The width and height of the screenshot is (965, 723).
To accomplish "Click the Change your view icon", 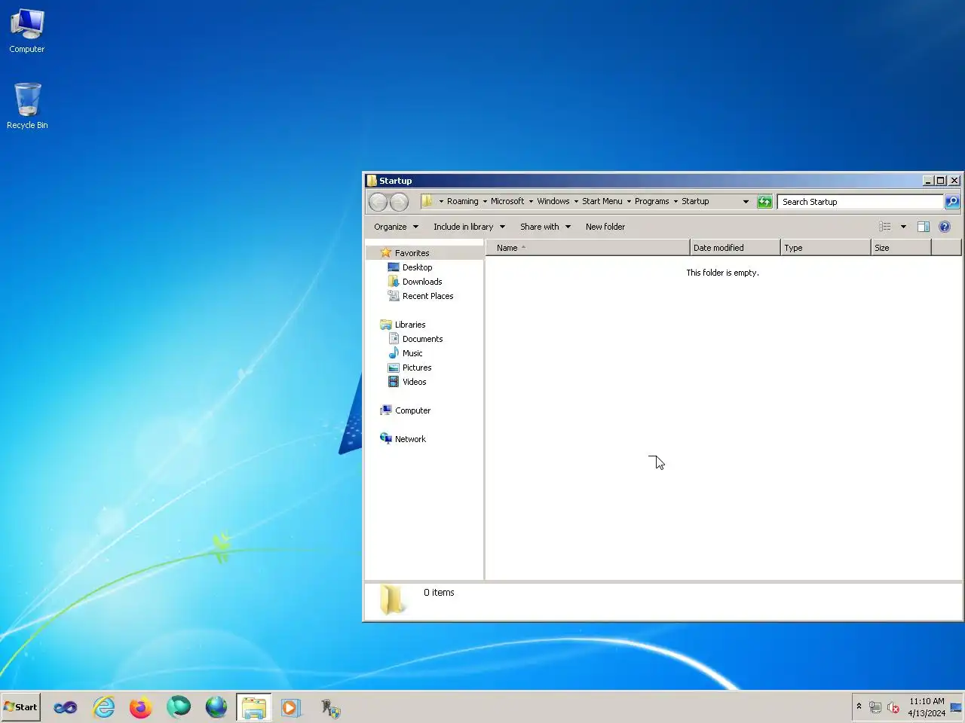I will (x=885, y=227).
